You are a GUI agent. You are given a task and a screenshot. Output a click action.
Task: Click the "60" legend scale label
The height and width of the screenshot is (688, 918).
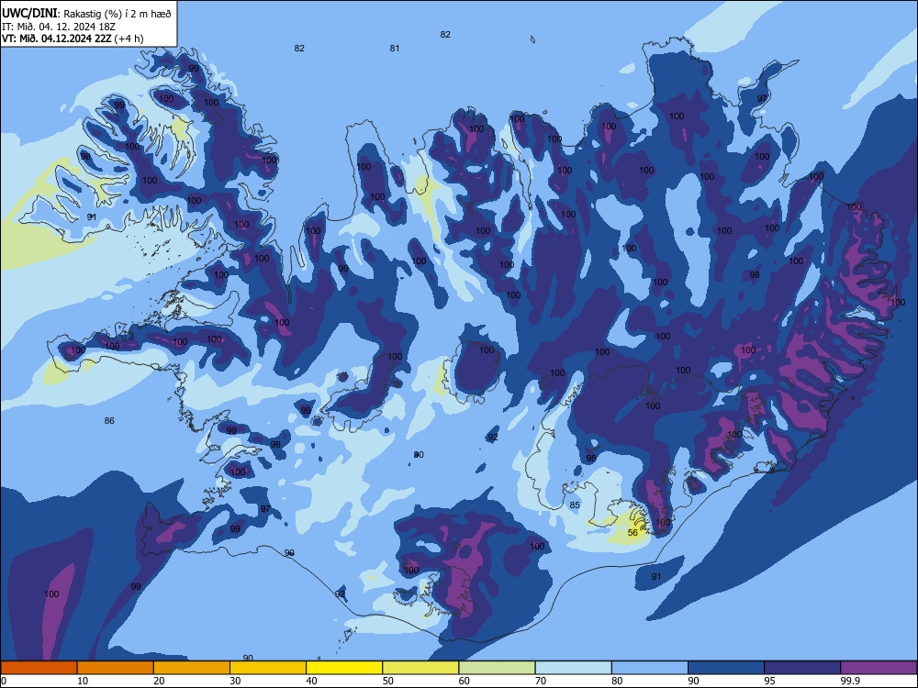pos(465,681)
